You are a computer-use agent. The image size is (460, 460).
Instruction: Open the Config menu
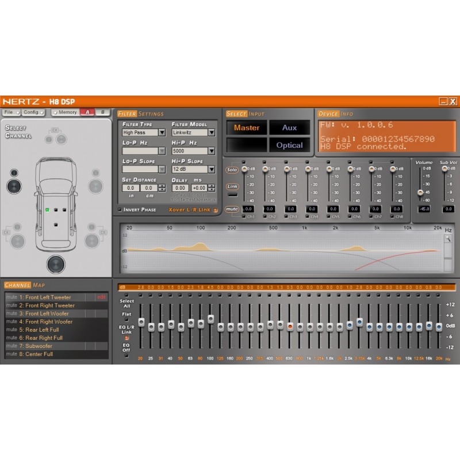point(33,112)
